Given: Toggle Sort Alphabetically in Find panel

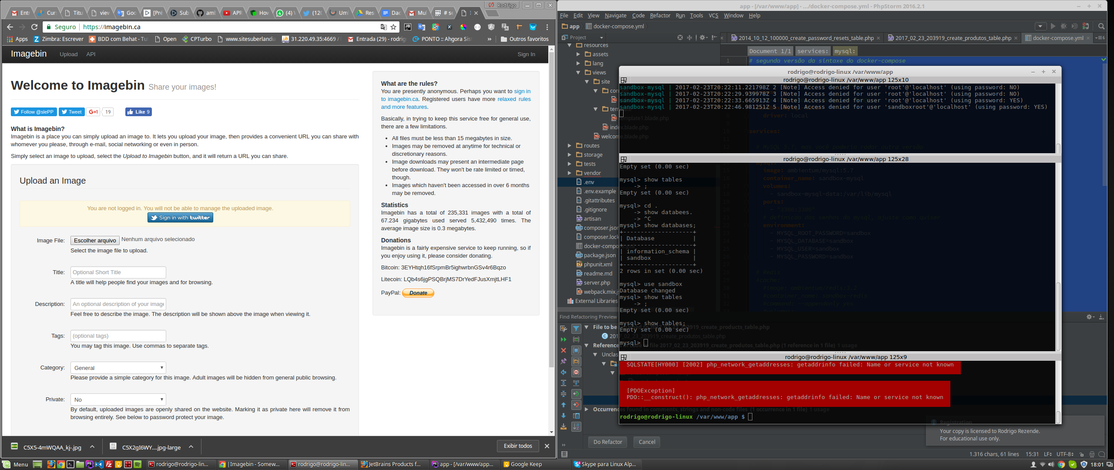Looking at the screenshot, I should pyautogui.click(x=576, y=427).
